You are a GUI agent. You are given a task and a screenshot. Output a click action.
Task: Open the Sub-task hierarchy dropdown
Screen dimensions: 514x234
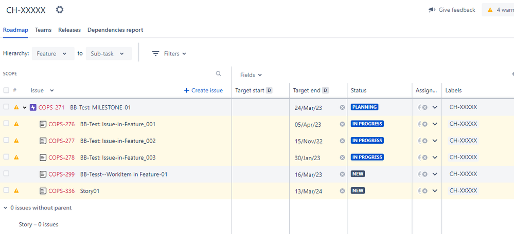click(109, 53)
